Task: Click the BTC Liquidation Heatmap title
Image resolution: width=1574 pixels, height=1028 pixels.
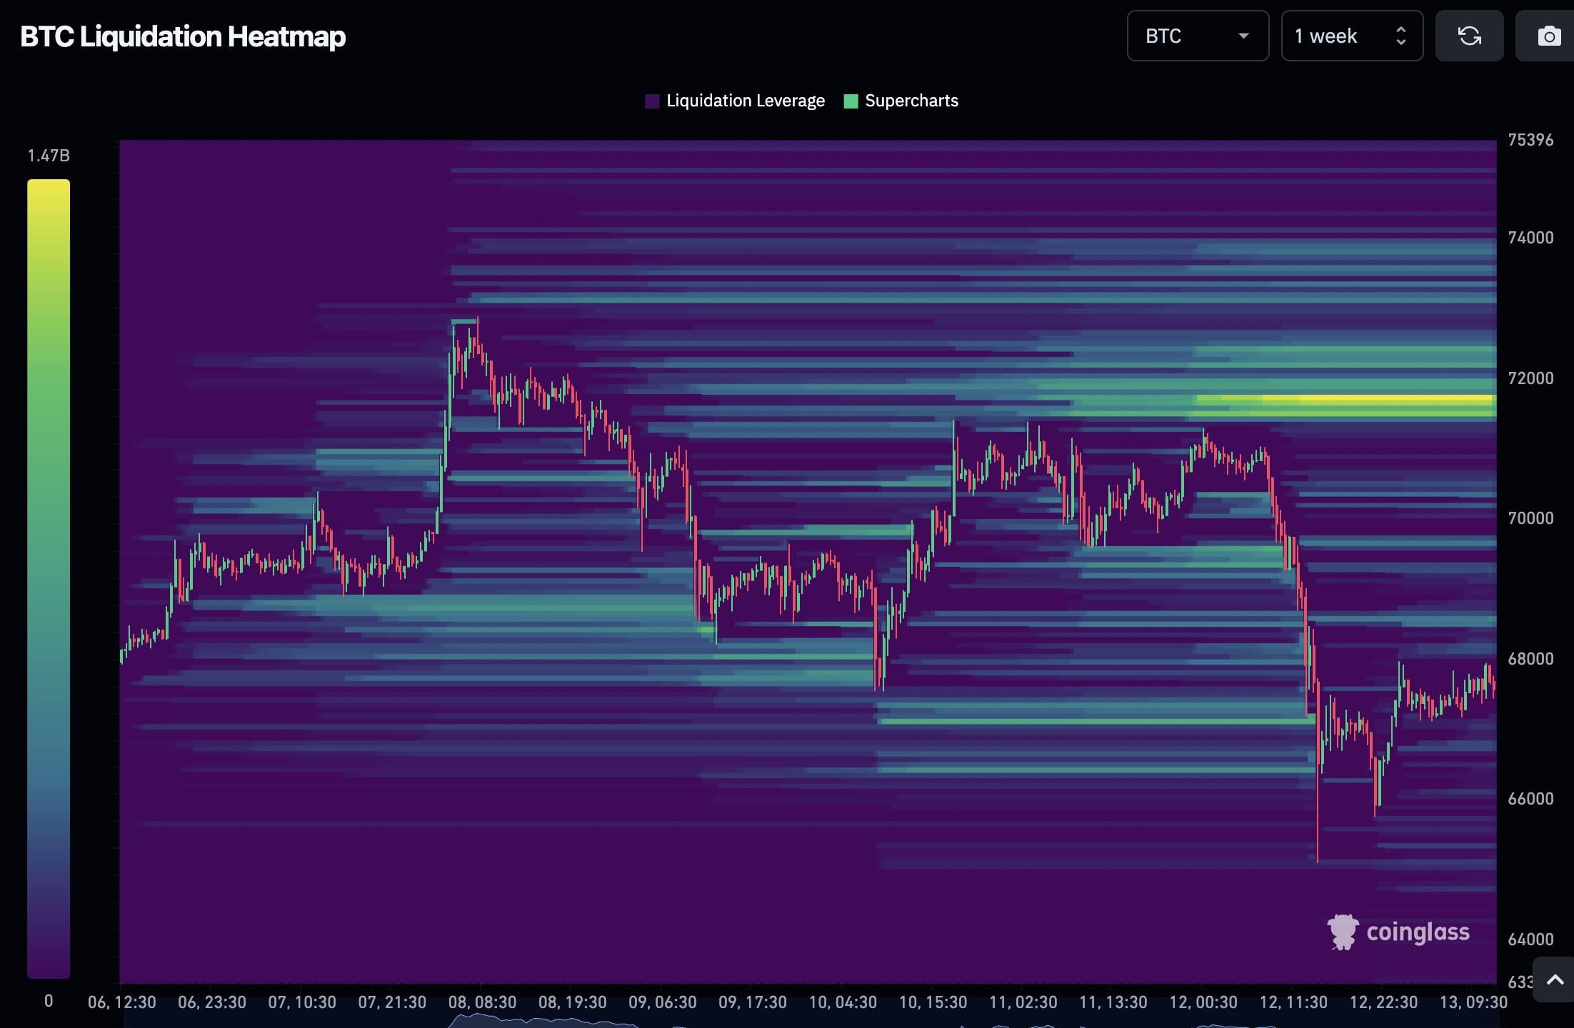Action: 182,35
